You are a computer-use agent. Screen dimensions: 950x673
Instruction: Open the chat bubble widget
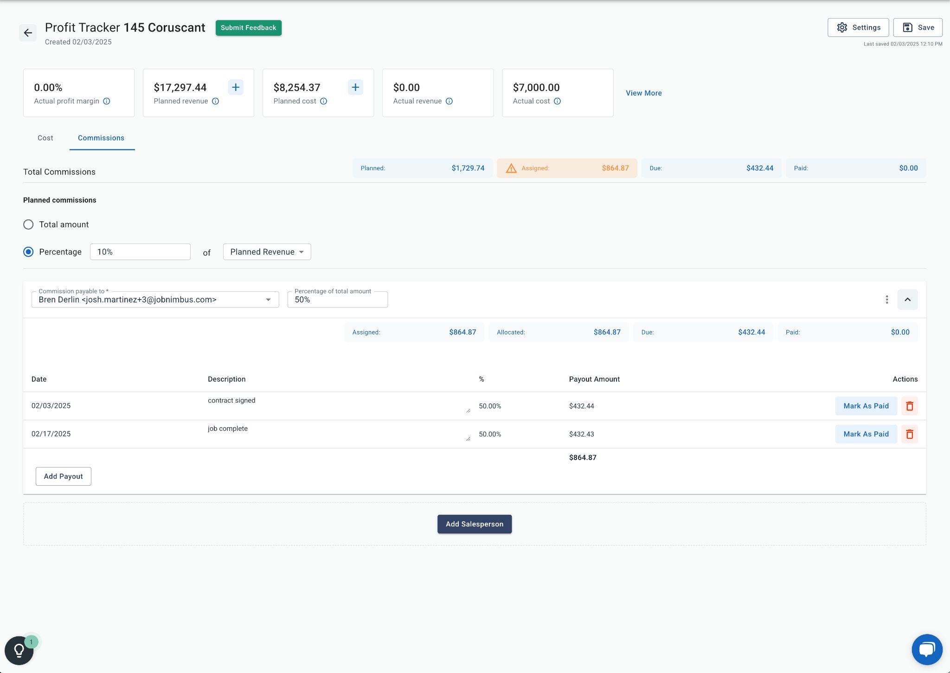[926, 649]
